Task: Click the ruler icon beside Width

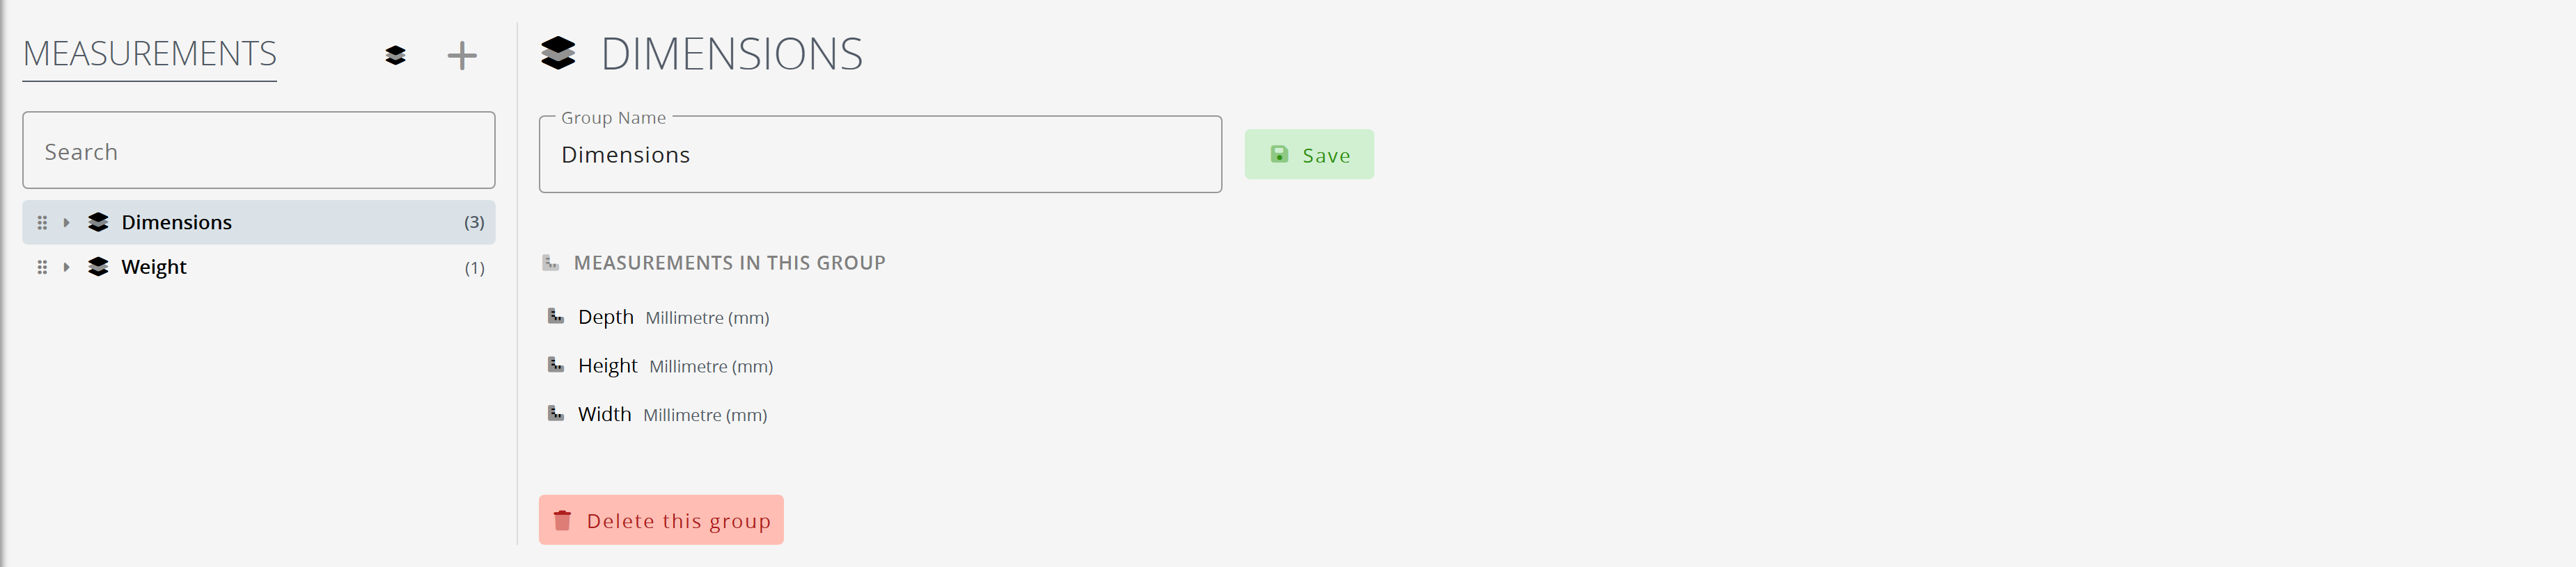Action: [556, 413]
